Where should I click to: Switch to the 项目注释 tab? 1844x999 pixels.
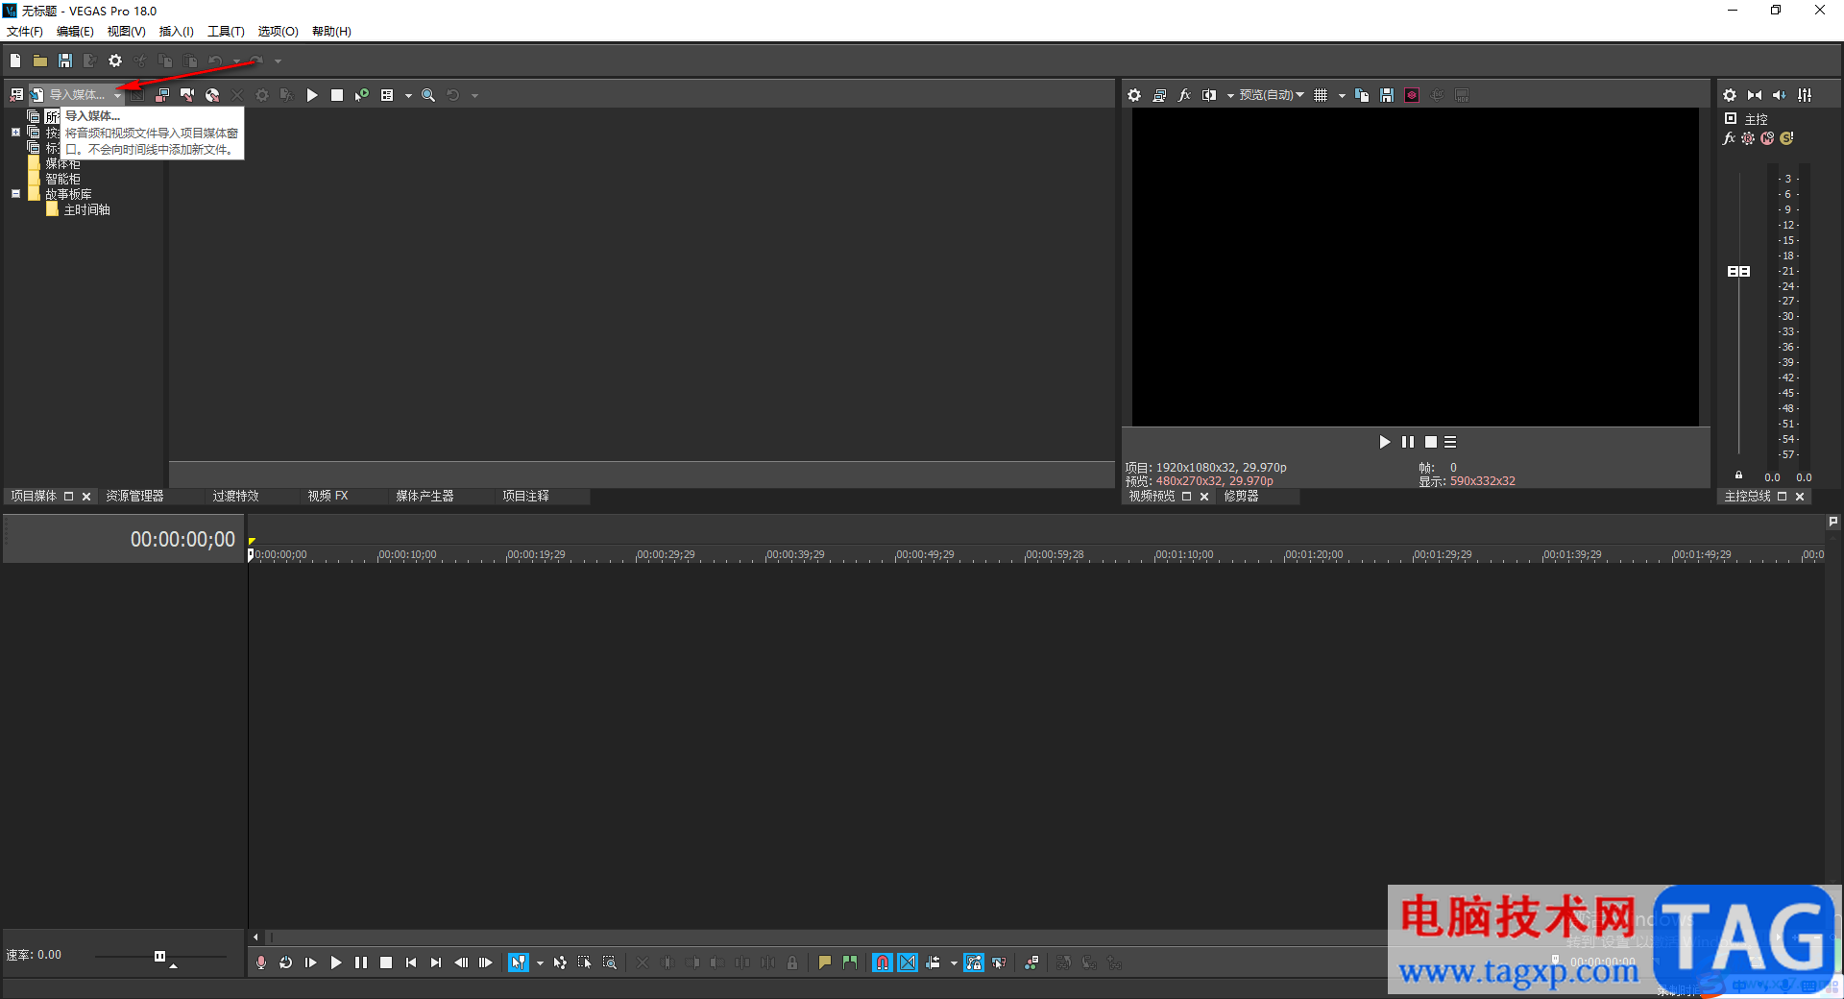[525, 496]
